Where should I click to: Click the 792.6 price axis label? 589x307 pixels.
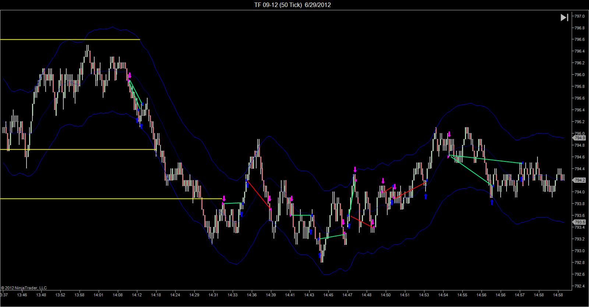click(x=580, y=275)
